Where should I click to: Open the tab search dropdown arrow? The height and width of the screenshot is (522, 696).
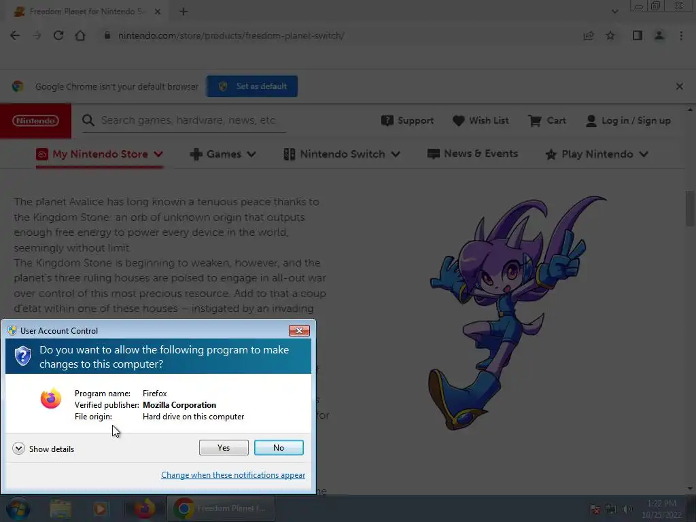pos(614,12)
